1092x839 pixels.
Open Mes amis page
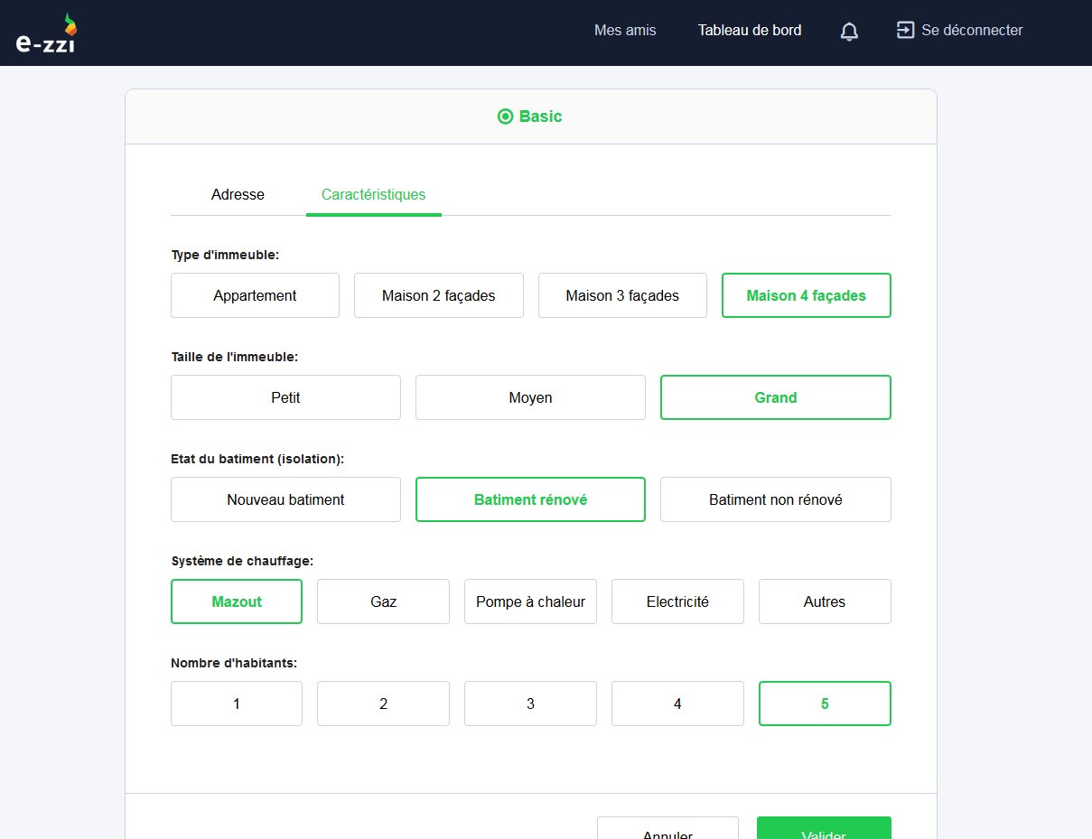click(625, 30)
